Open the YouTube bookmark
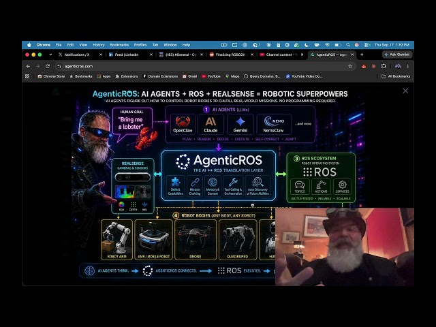 211,76
